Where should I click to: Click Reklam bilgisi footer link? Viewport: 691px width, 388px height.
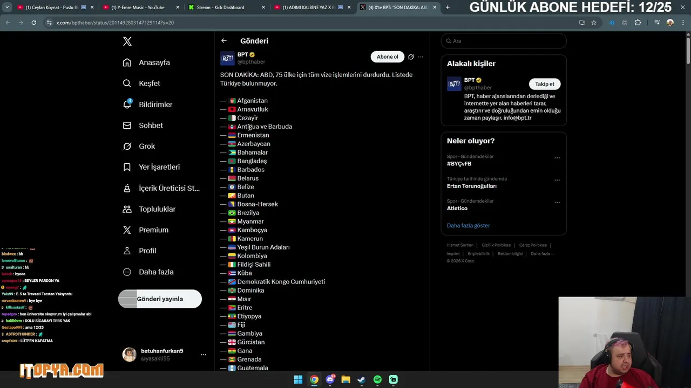click(x=510, y=254)
